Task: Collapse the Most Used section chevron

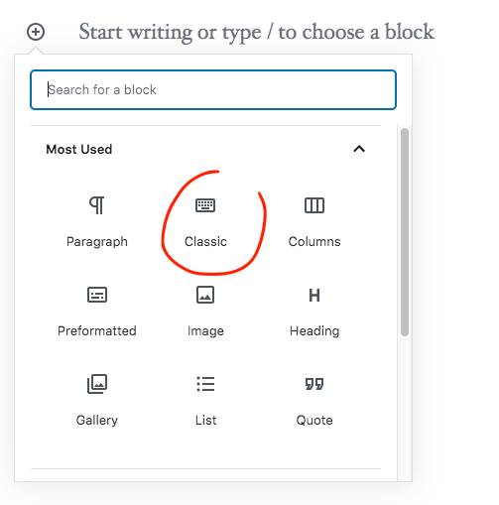Action: click(359, 149)
